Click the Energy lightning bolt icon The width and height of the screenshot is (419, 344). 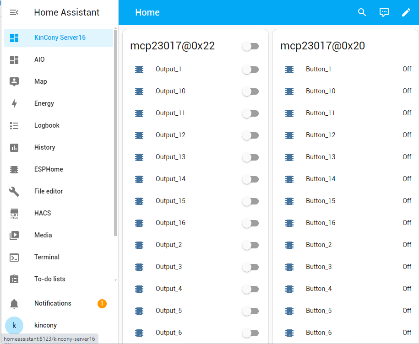(14, 103)
